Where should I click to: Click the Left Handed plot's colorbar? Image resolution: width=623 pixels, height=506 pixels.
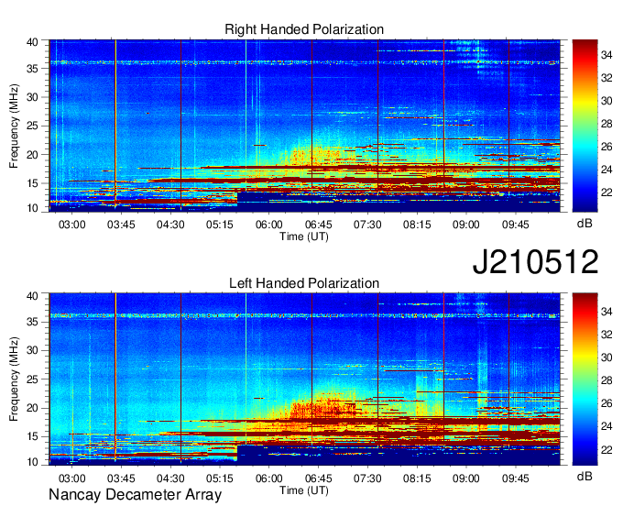[585, 379]
